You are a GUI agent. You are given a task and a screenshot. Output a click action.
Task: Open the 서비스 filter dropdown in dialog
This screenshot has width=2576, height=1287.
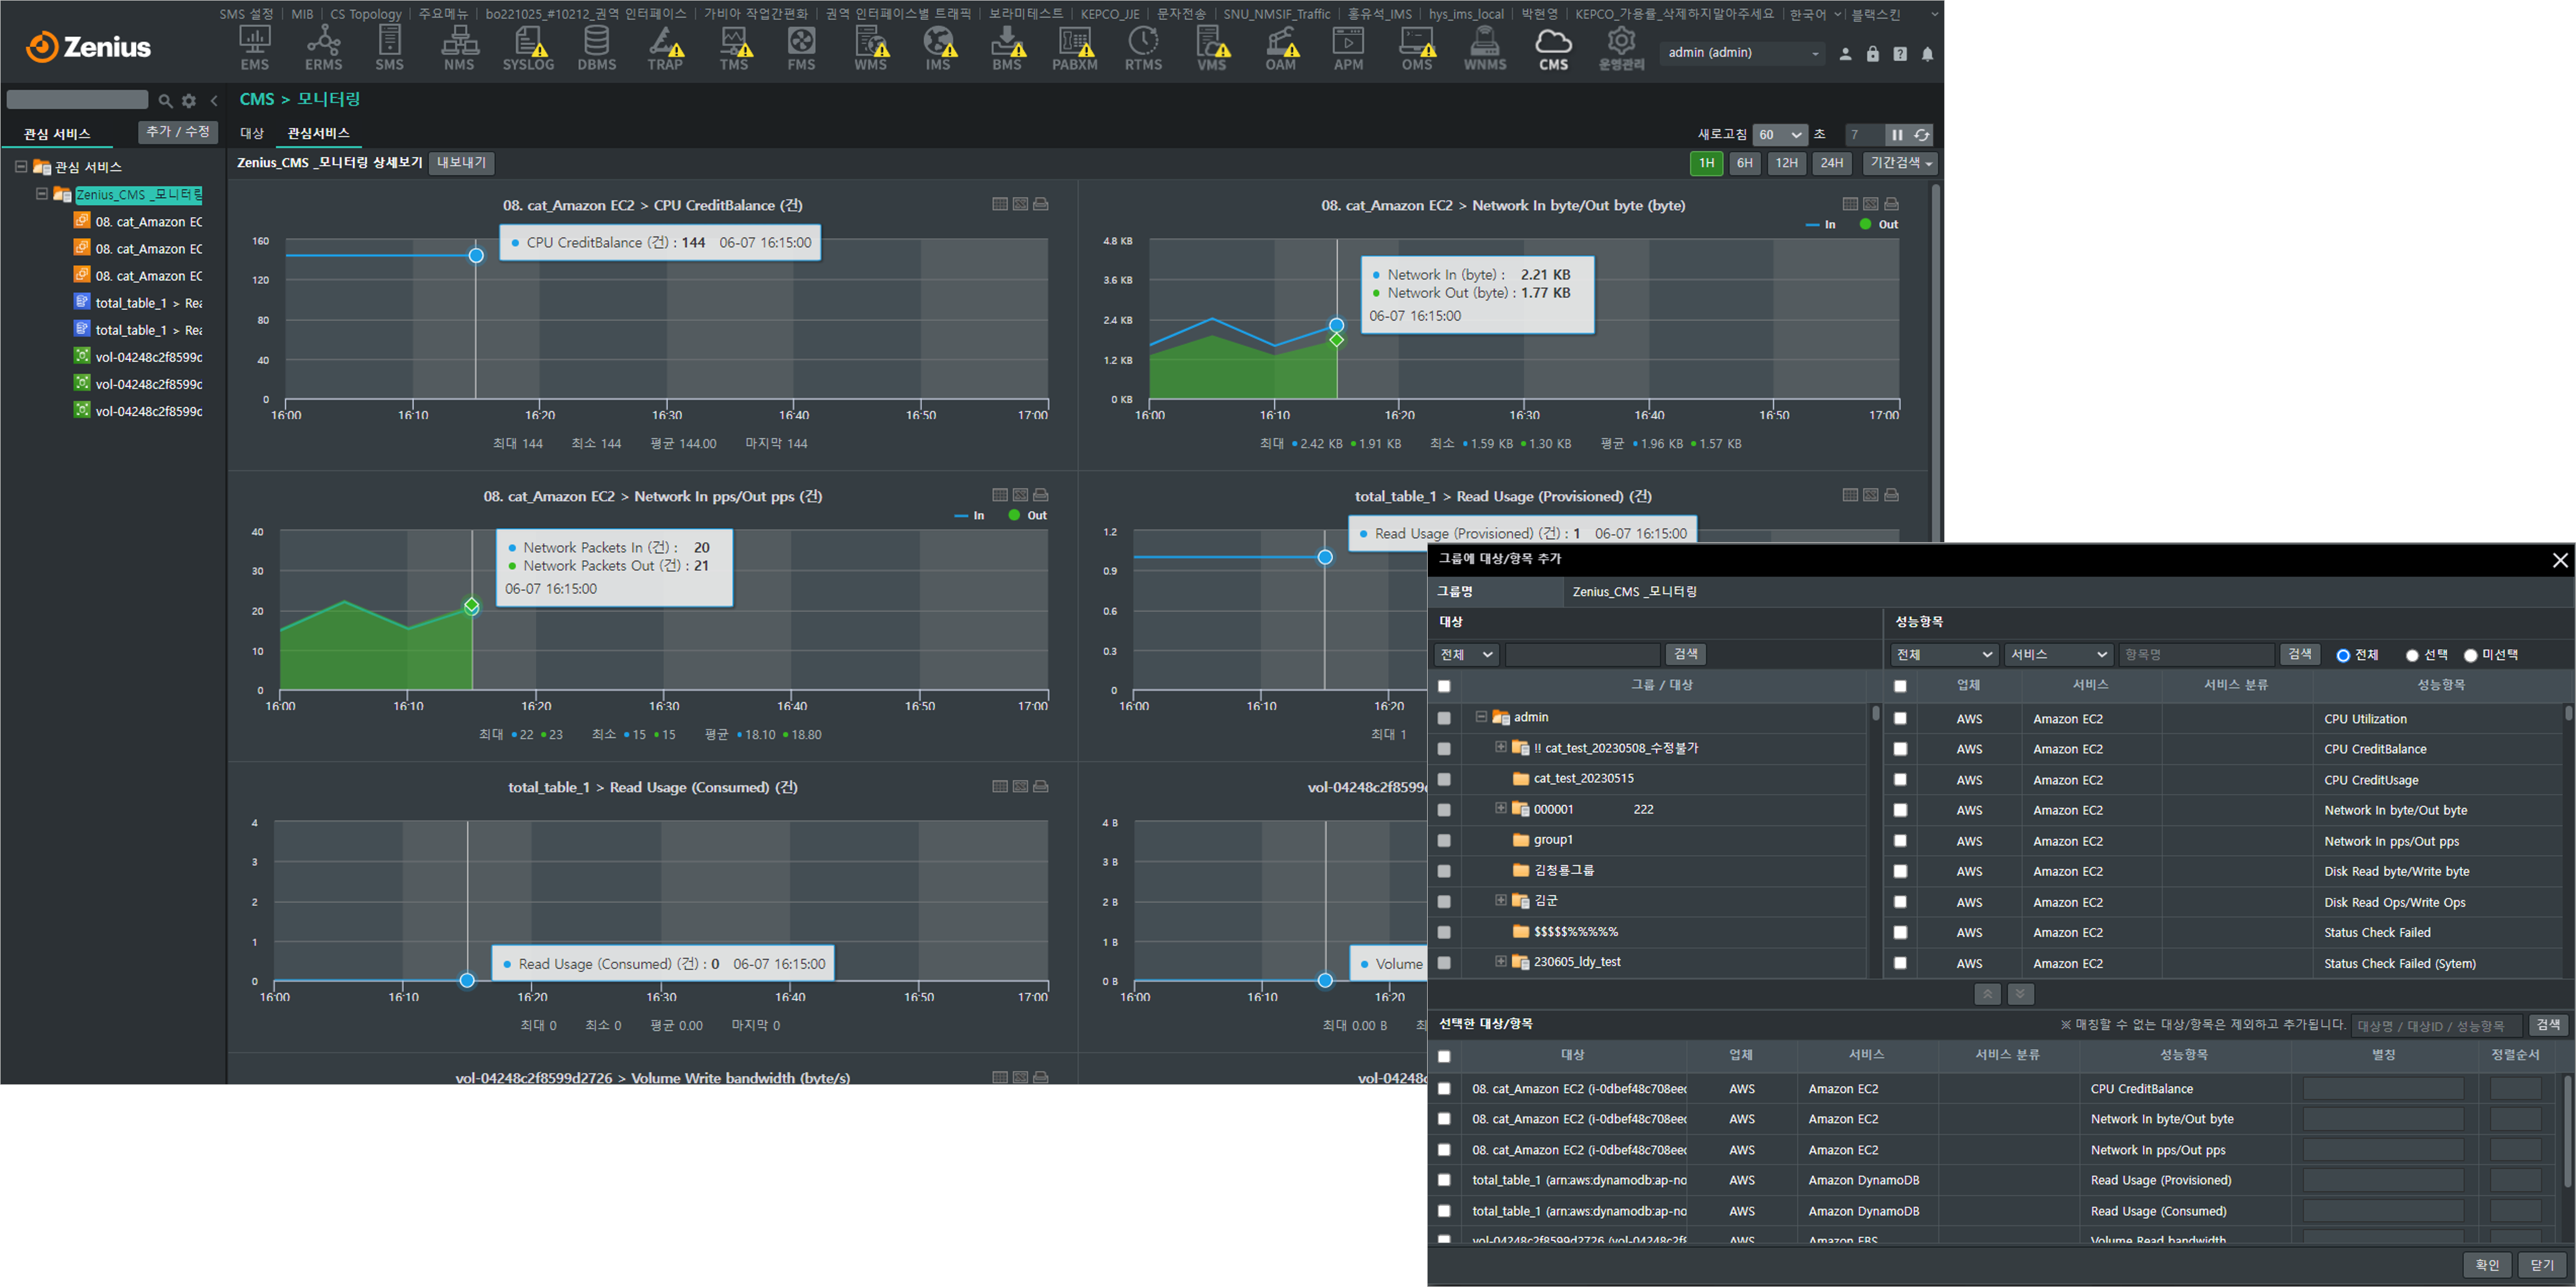[x=2058, y=654]
